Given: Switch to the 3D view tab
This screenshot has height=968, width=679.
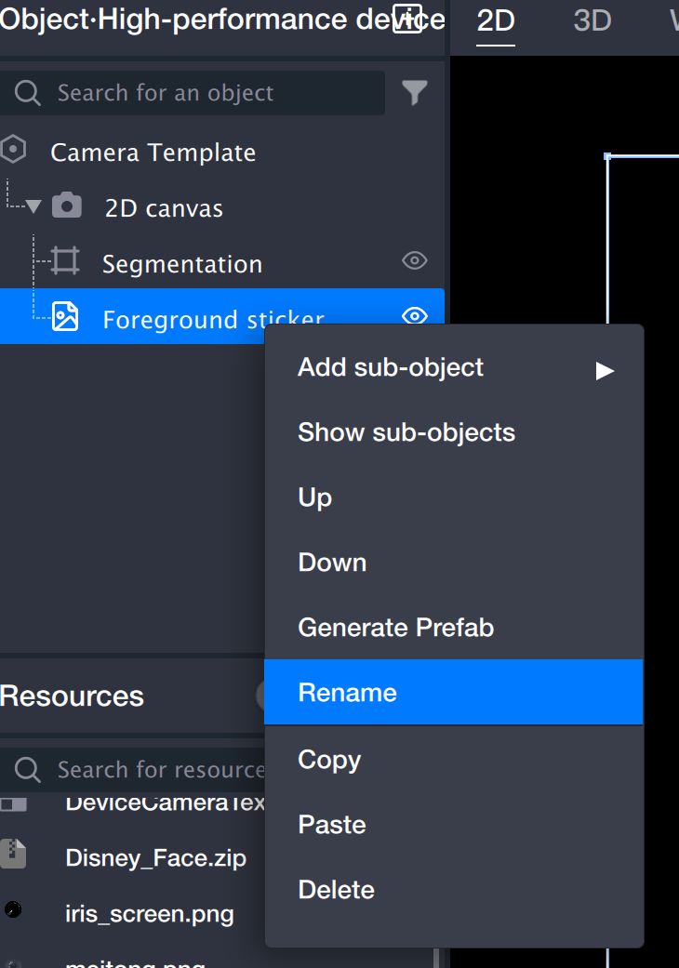Looking at the screenshot, I should 592,21.
